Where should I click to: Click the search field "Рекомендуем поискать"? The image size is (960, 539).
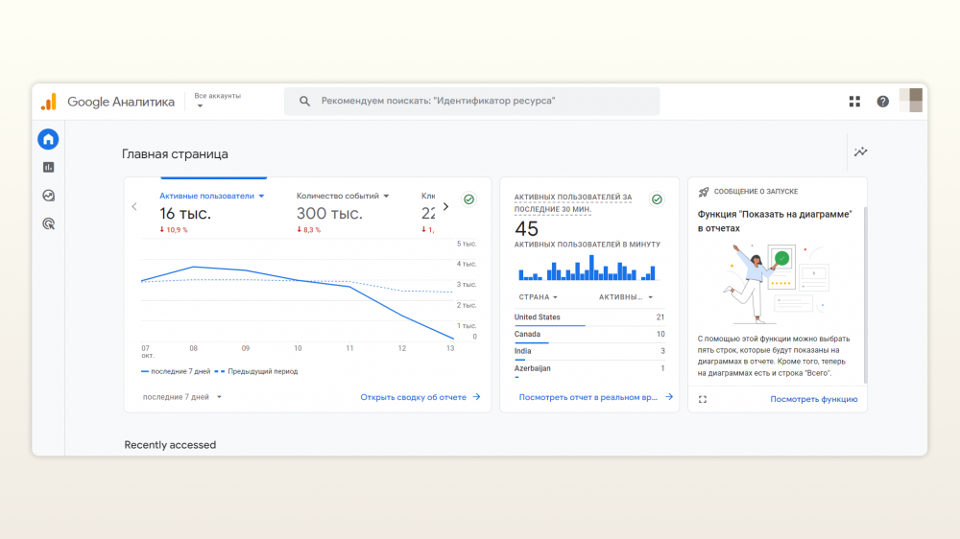point(472,102)
